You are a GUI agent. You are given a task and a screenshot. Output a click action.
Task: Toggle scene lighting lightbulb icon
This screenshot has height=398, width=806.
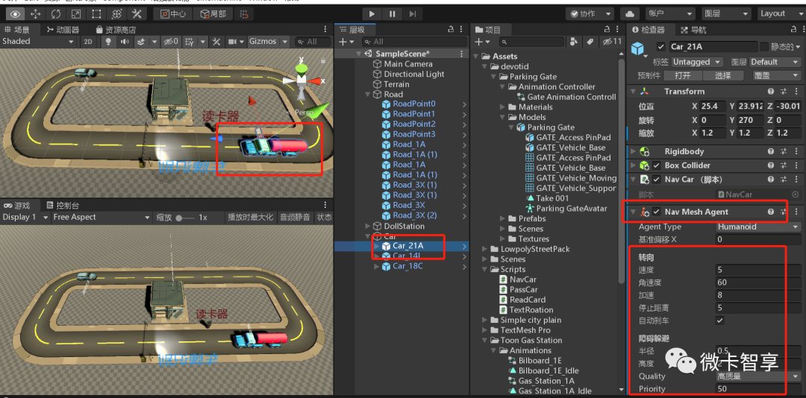tap(107, 42)
